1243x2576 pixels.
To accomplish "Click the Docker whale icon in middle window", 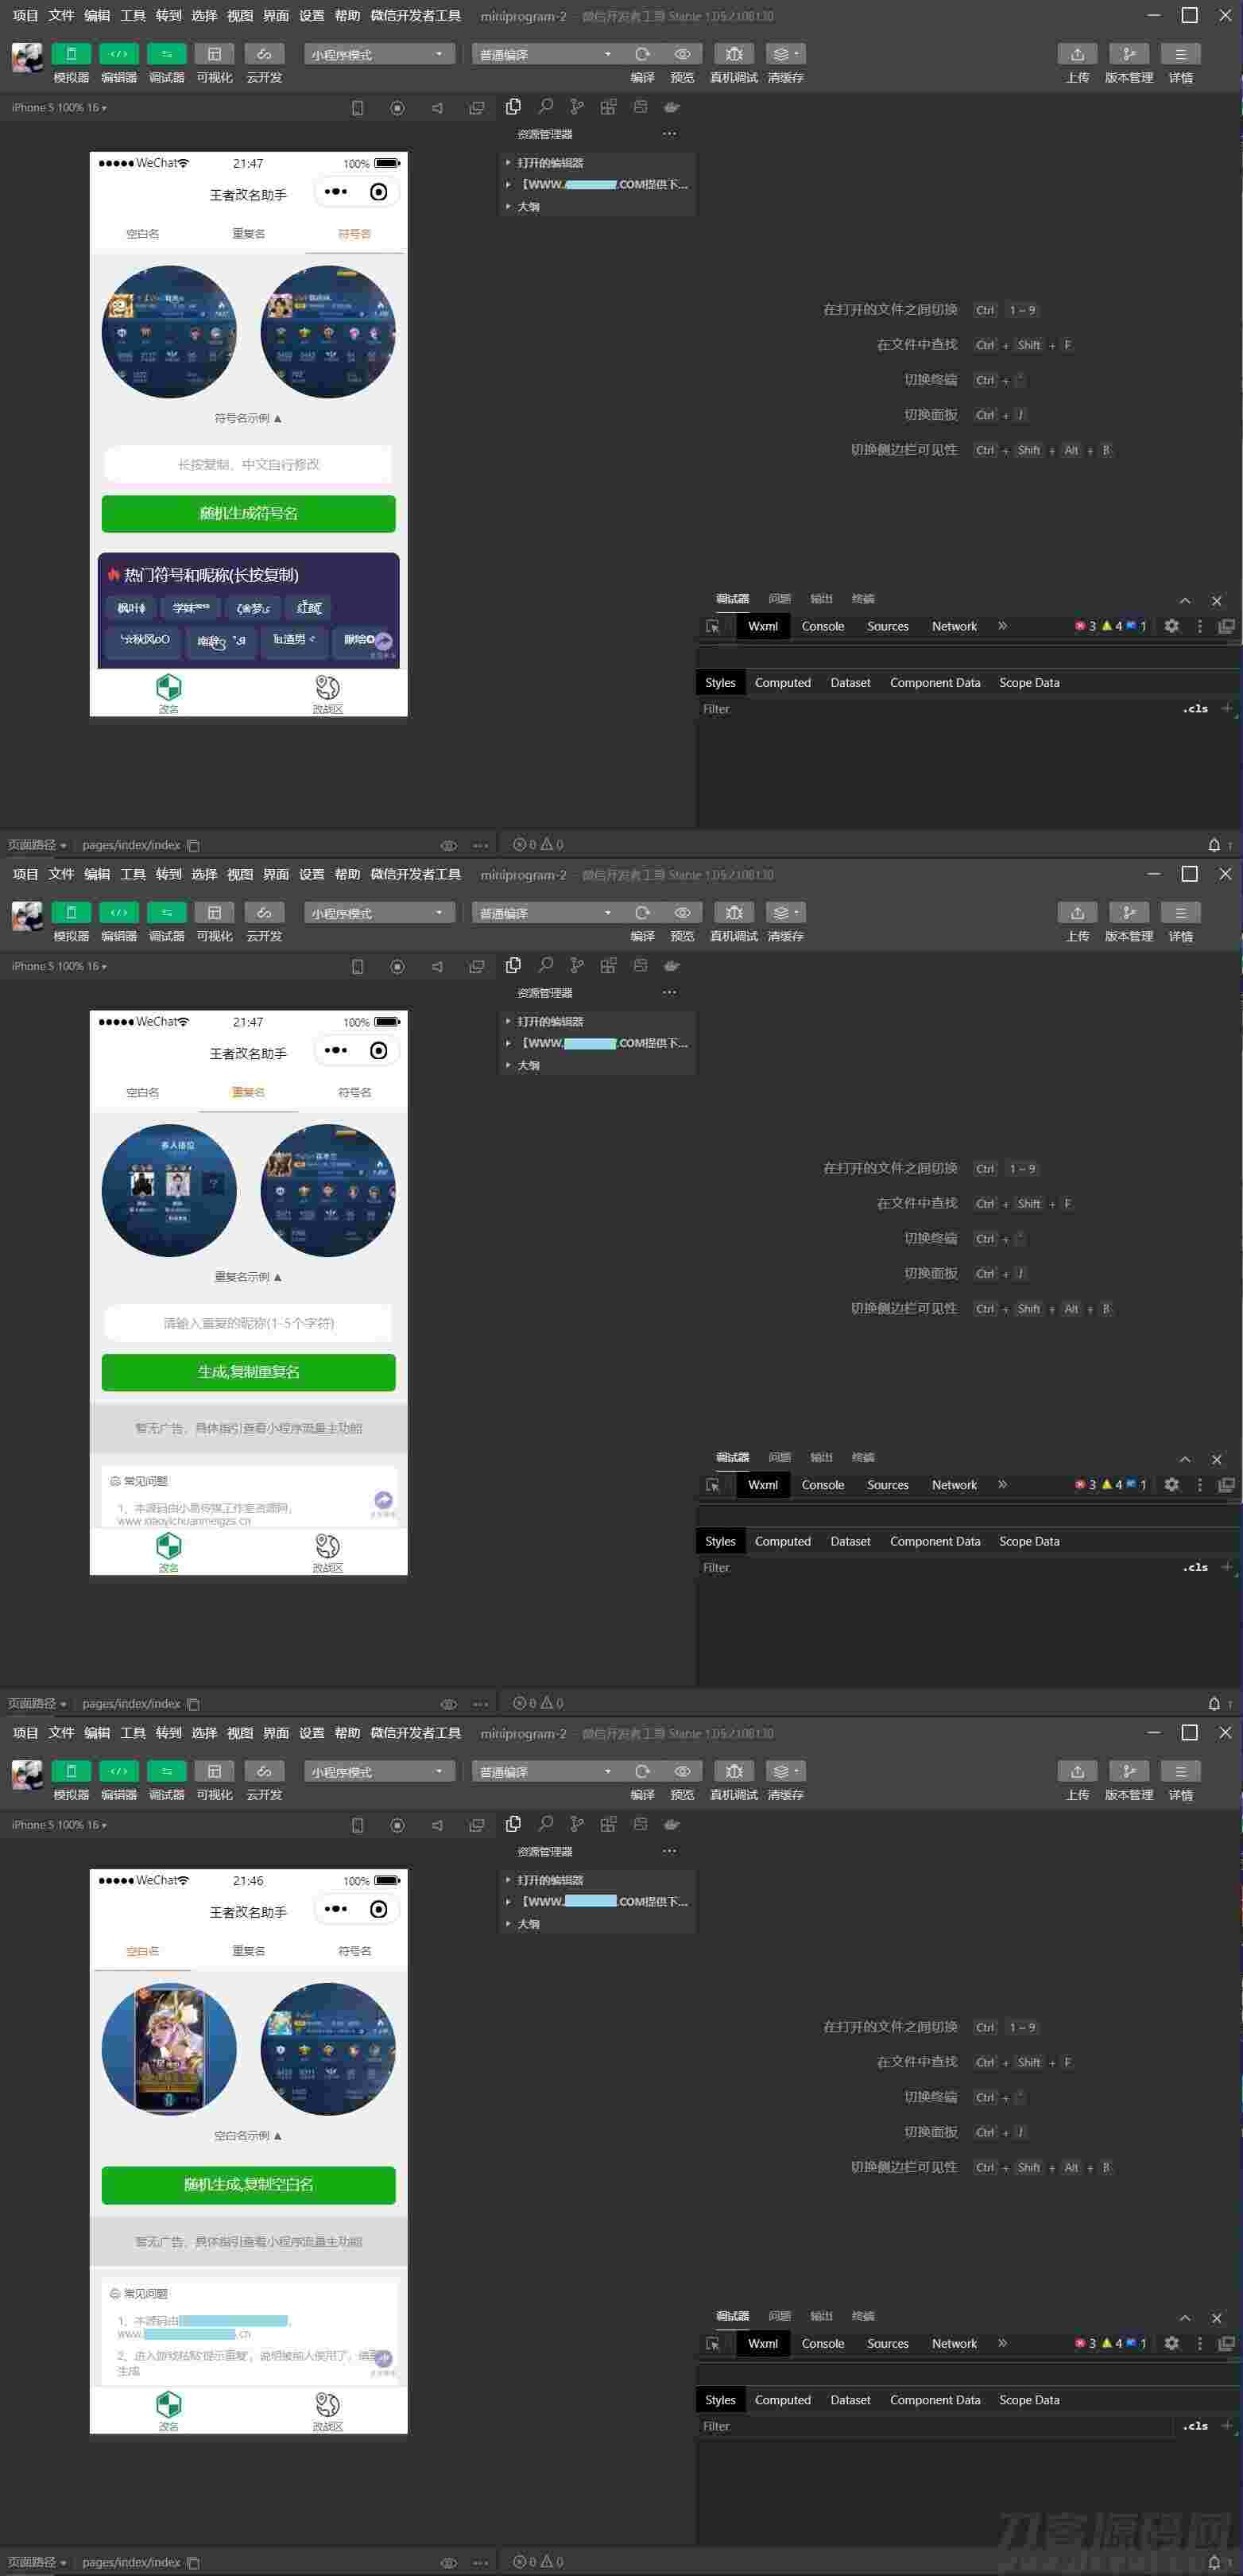I will (672, 965).
